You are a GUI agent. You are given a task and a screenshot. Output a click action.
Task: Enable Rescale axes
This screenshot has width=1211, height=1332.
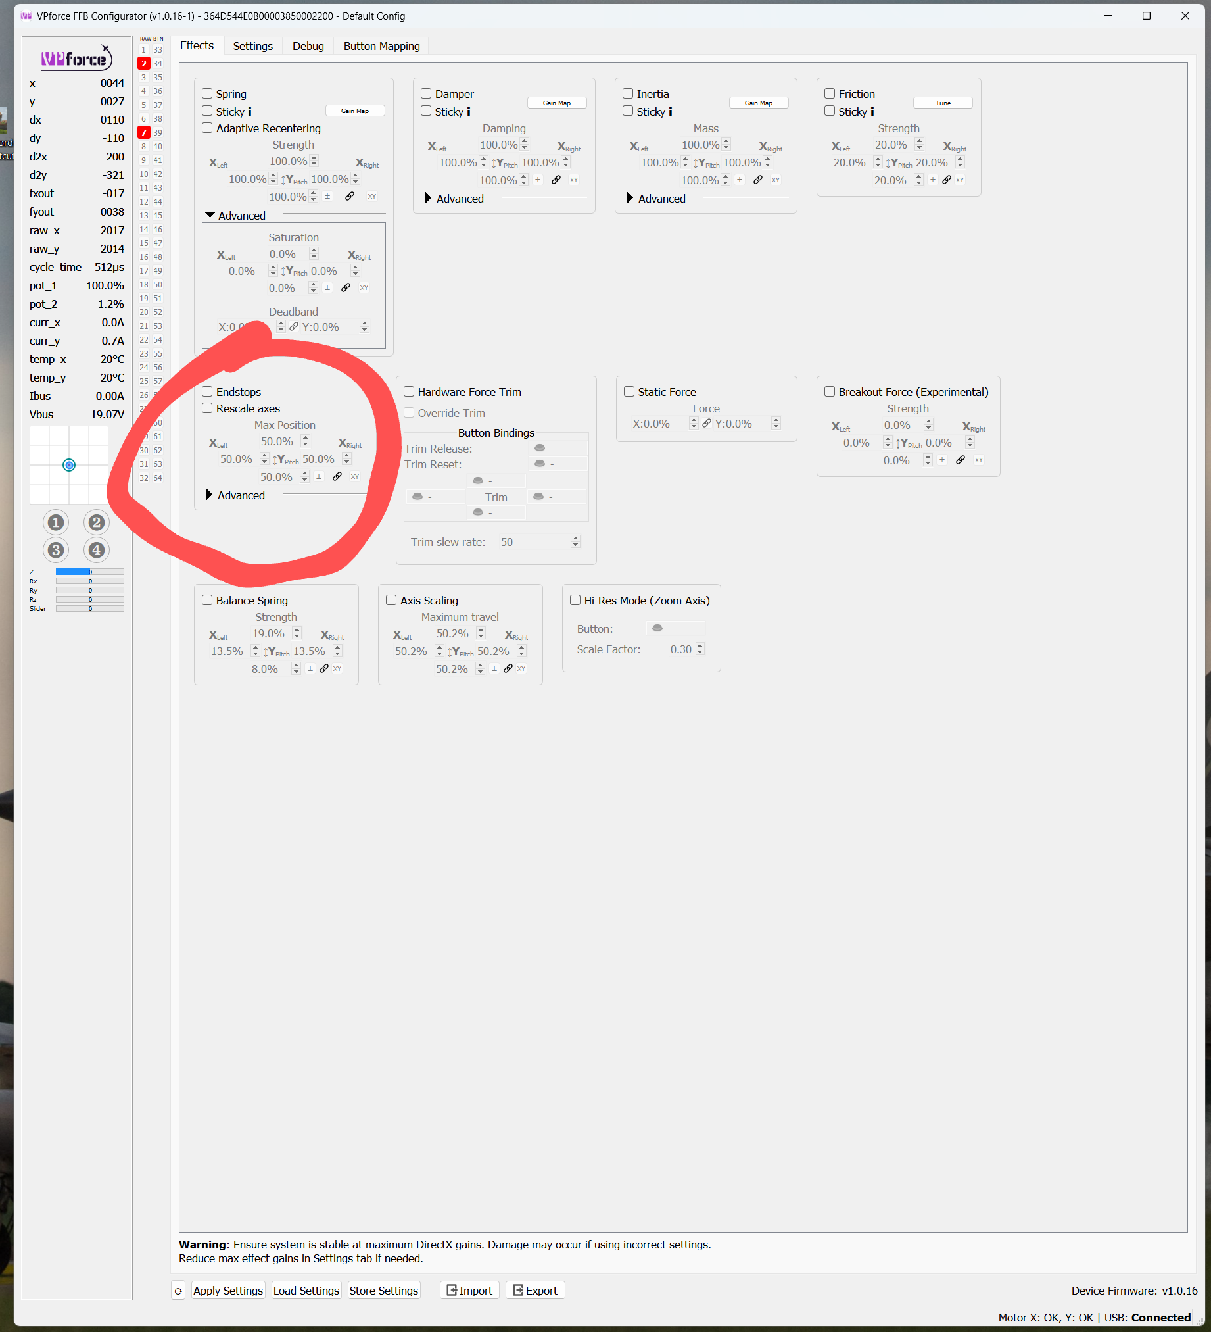click(206, 408)
